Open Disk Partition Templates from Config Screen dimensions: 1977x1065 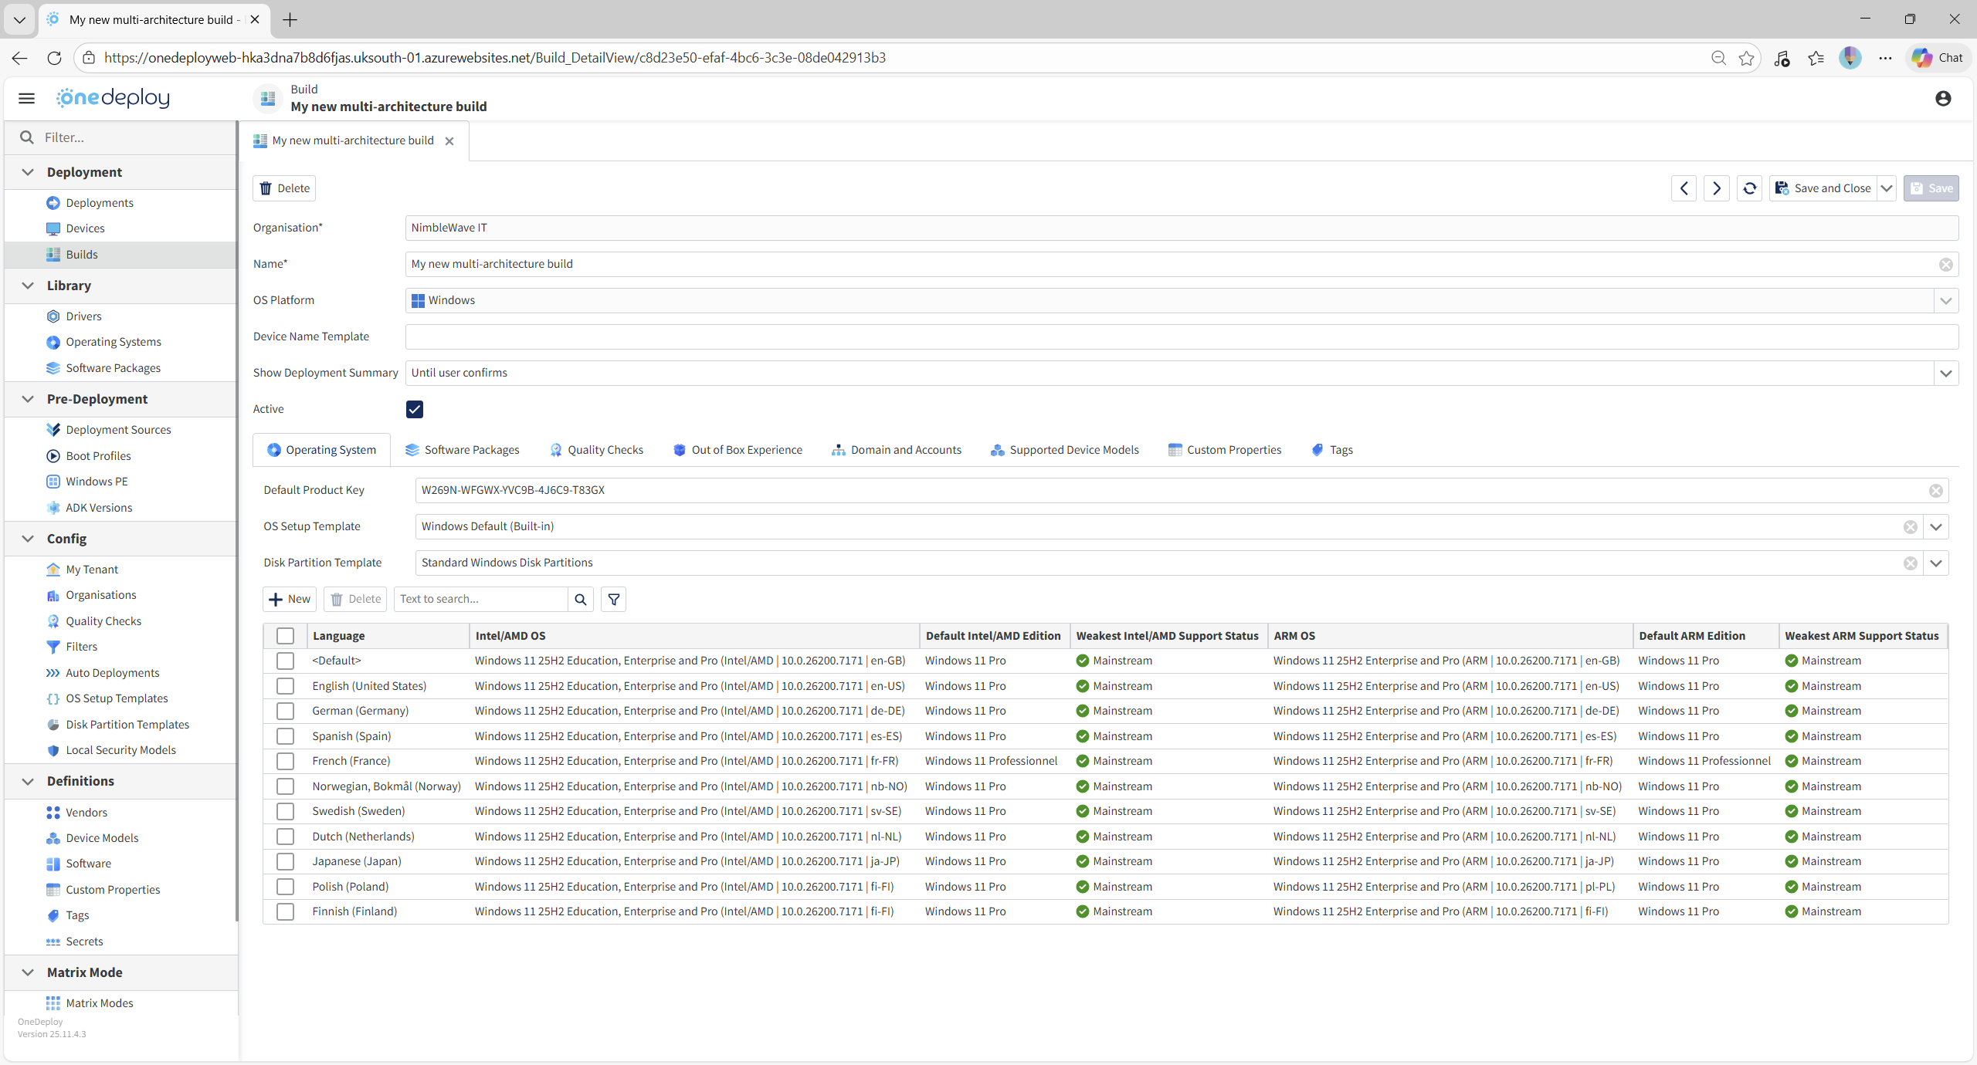53,724
